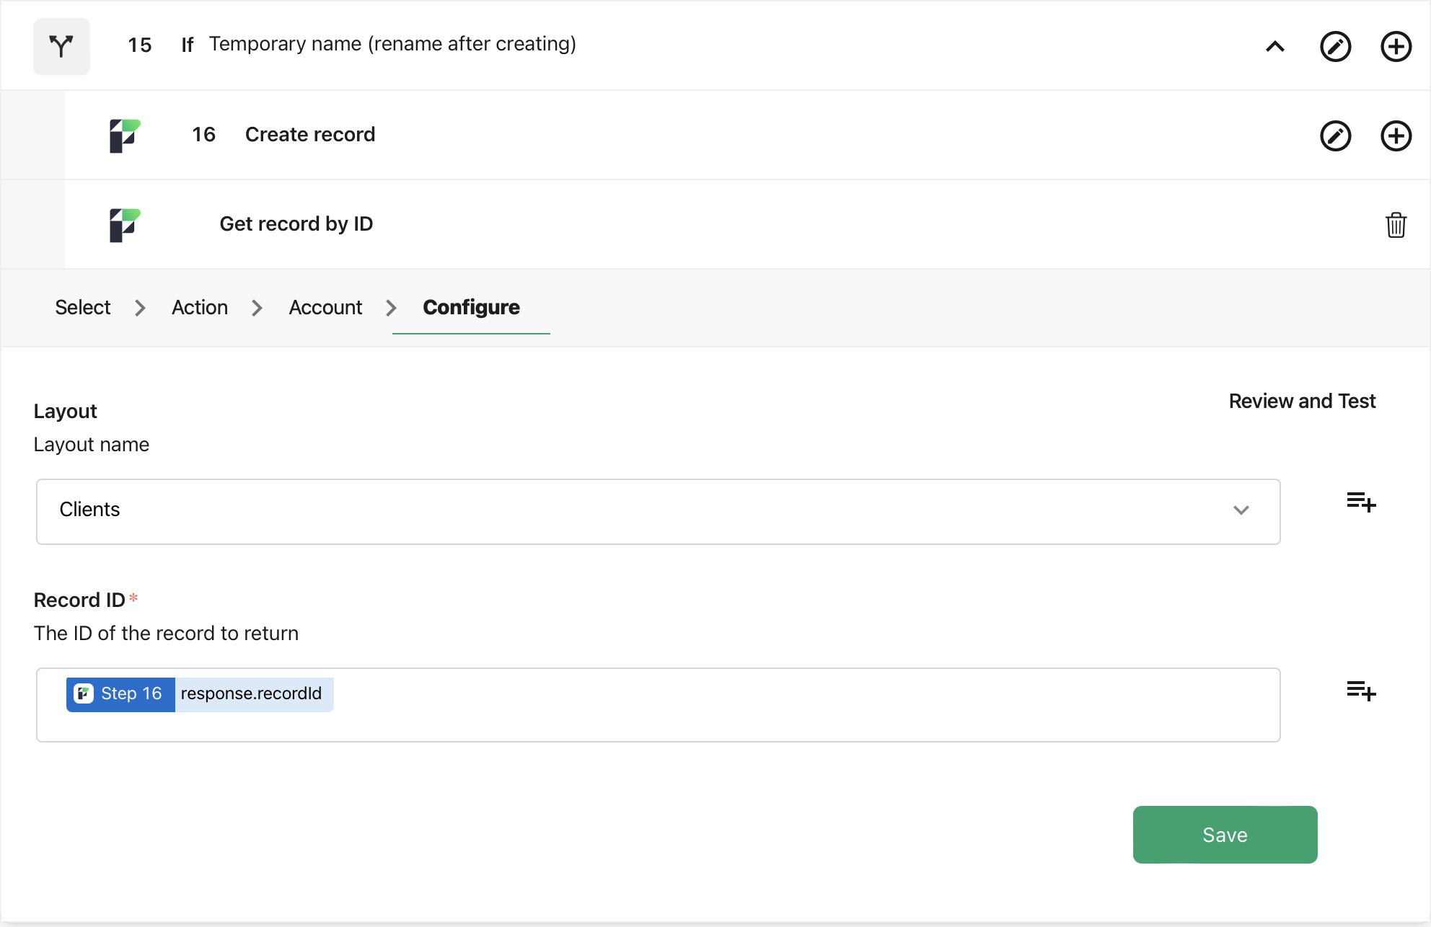Image resolution: width=1431 pixels, height=927 pixels.
Task: Insert a variable into the Record ID field
Action: [x=1362, y=691]
